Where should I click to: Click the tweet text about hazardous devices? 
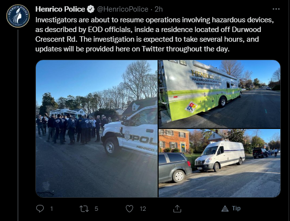[x=155, y=34]
